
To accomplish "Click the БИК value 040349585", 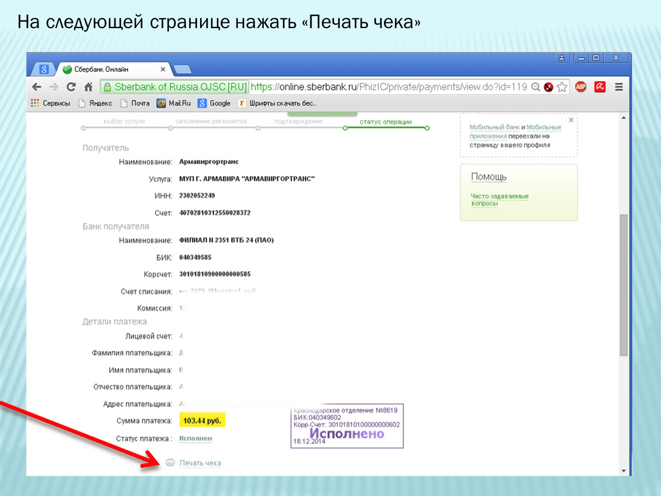I will pos(195,257).
